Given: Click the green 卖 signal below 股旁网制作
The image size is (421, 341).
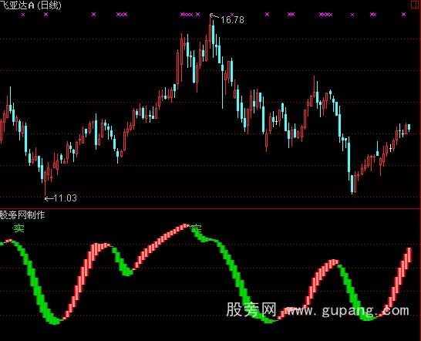Looking at the screenshot, I should [x=19, y=229].
